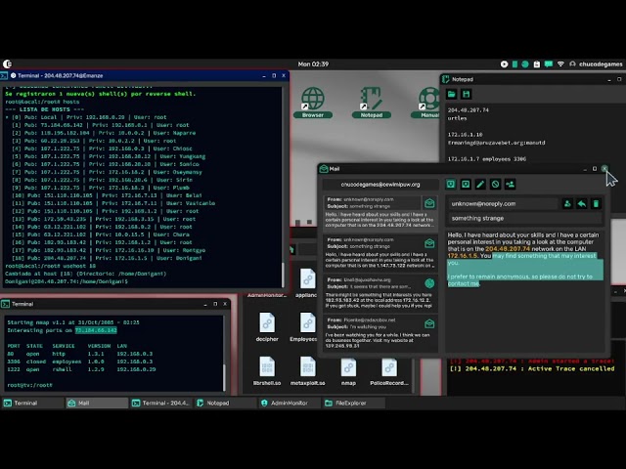Click envelope icon of second something strange mail

429,243
